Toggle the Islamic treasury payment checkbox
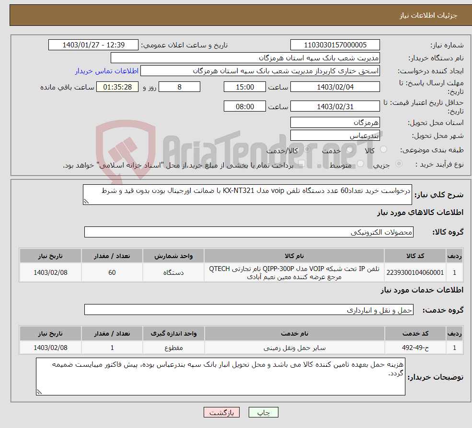Screen dimensions: 472x428 point(301,164)
